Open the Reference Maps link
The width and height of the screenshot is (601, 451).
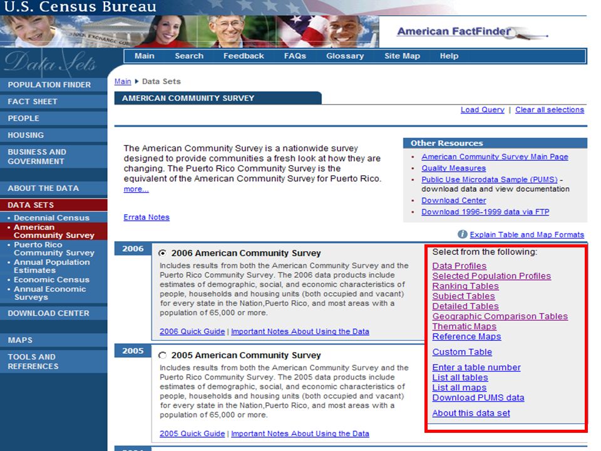[x=466, y=336]
